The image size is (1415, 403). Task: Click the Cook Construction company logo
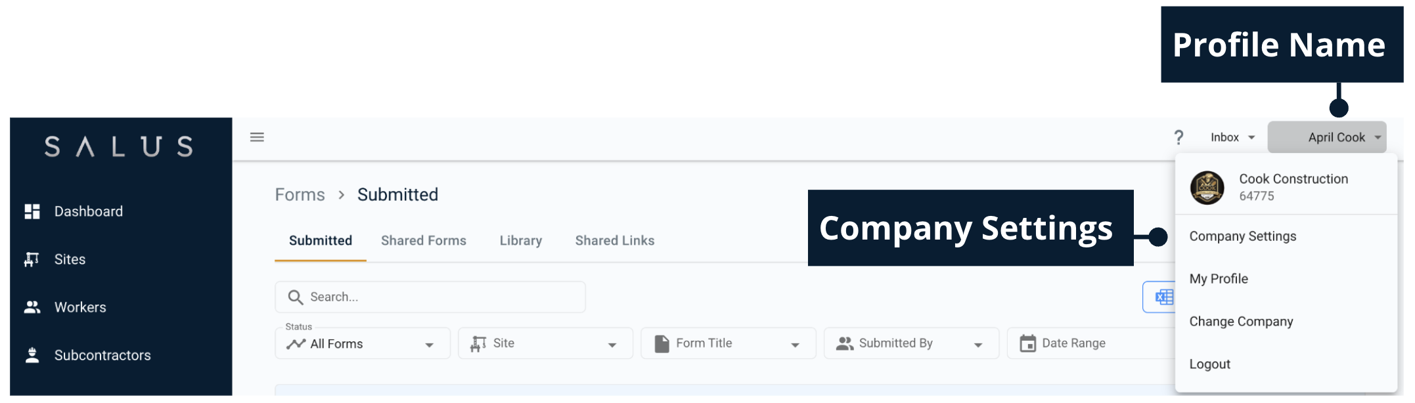[x=1207, y=188]
